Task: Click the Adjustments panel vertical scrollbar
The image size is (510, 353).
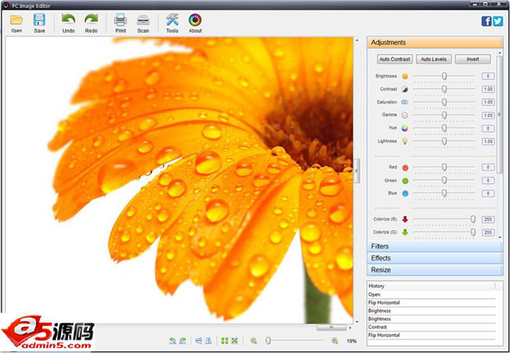Action: tap(500, 115)
